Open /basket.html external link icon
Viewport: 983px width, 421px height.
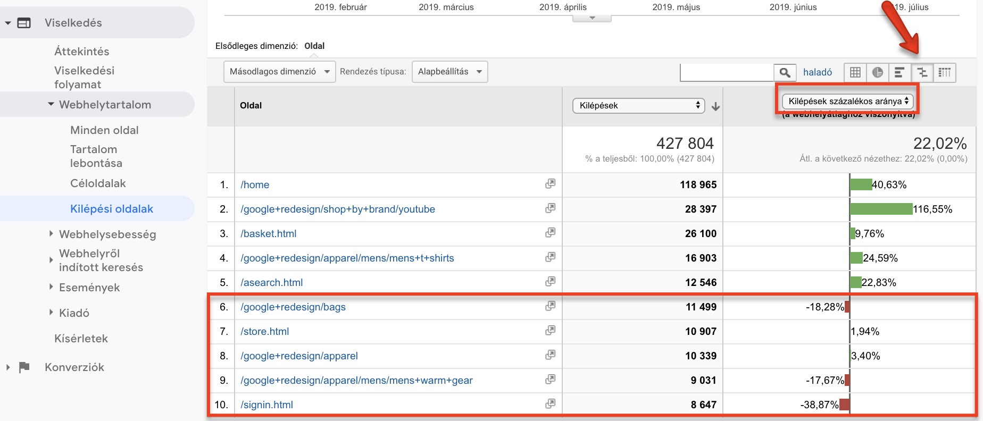550,232
